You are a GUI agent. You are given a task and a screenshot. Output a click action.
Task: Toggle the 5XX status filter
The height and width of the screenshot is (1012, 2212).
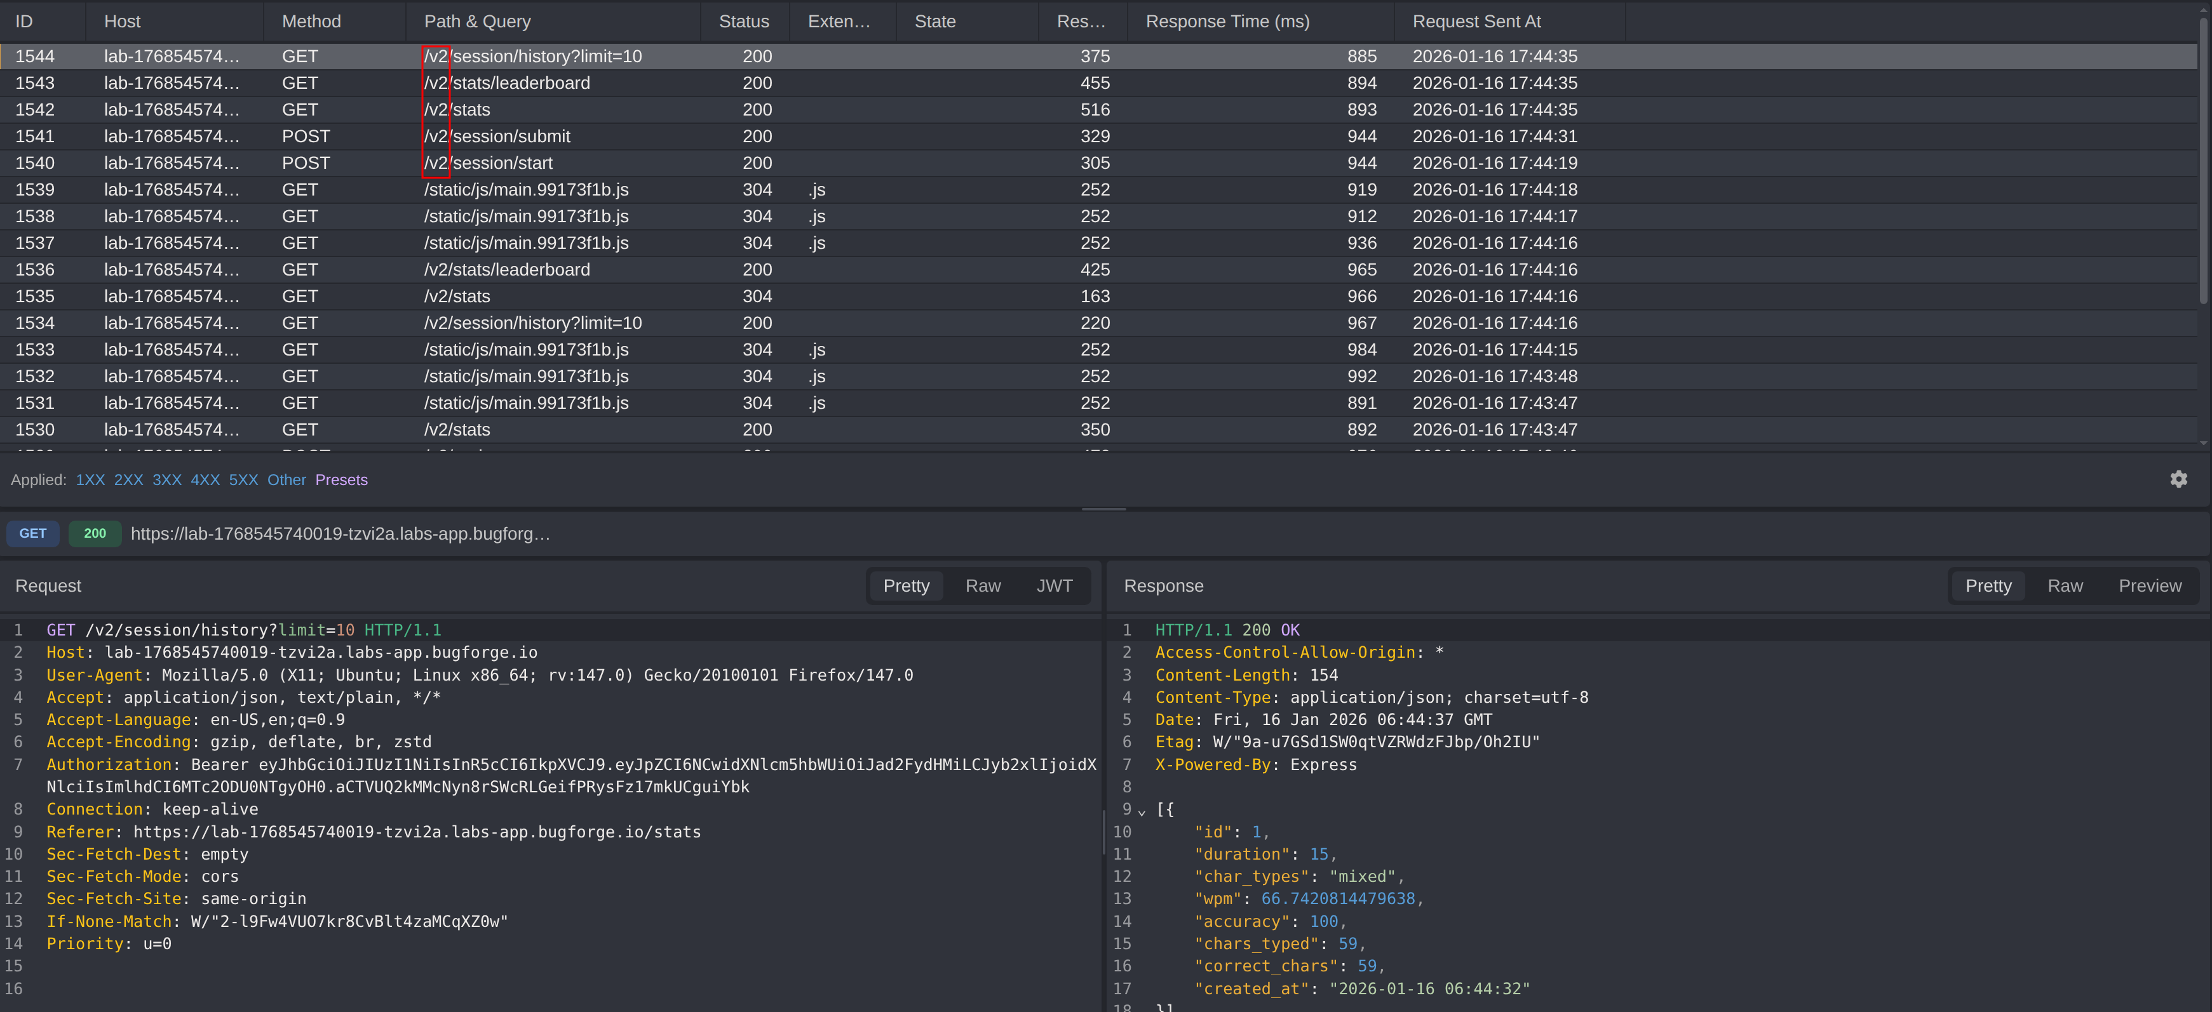coord(243,480)
